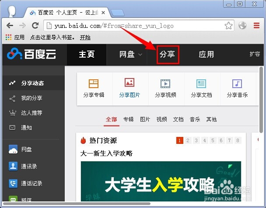Go to hot resources page 7
Image resolution: width=266 pixels, height=208 pixels.
click(229, 140)
